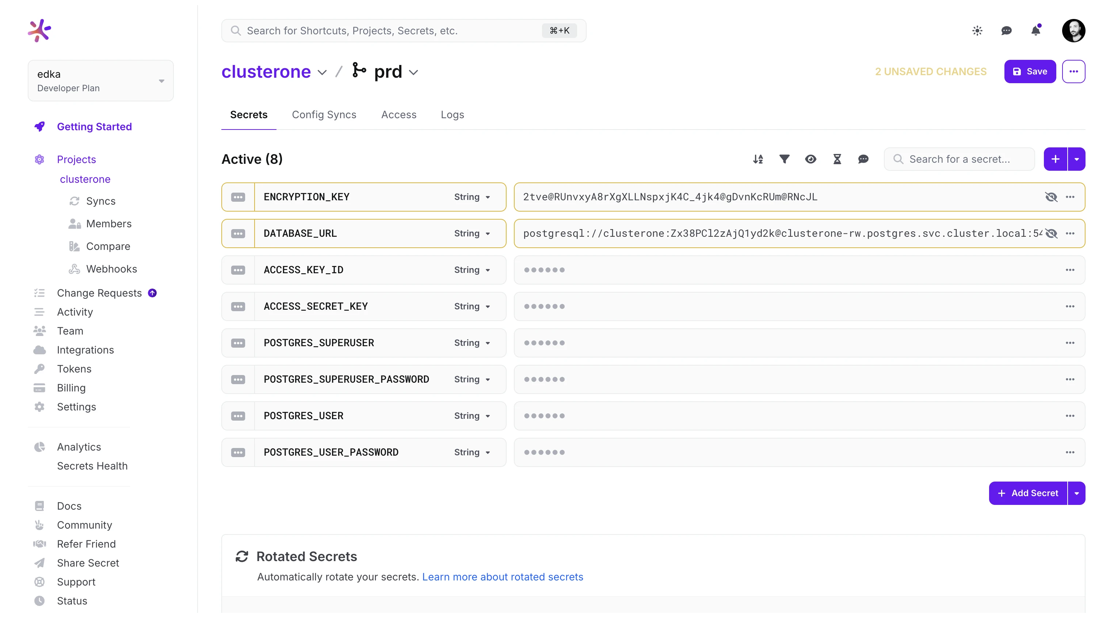Open Webhooks under clusterone

tap(111, 269)
